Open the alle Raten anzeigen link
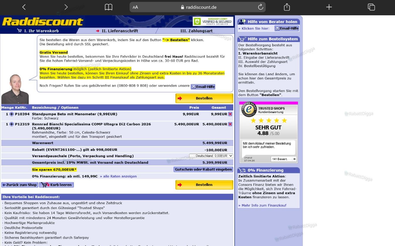Viewport: 395px width, 246px height. [x=118, y=176]
